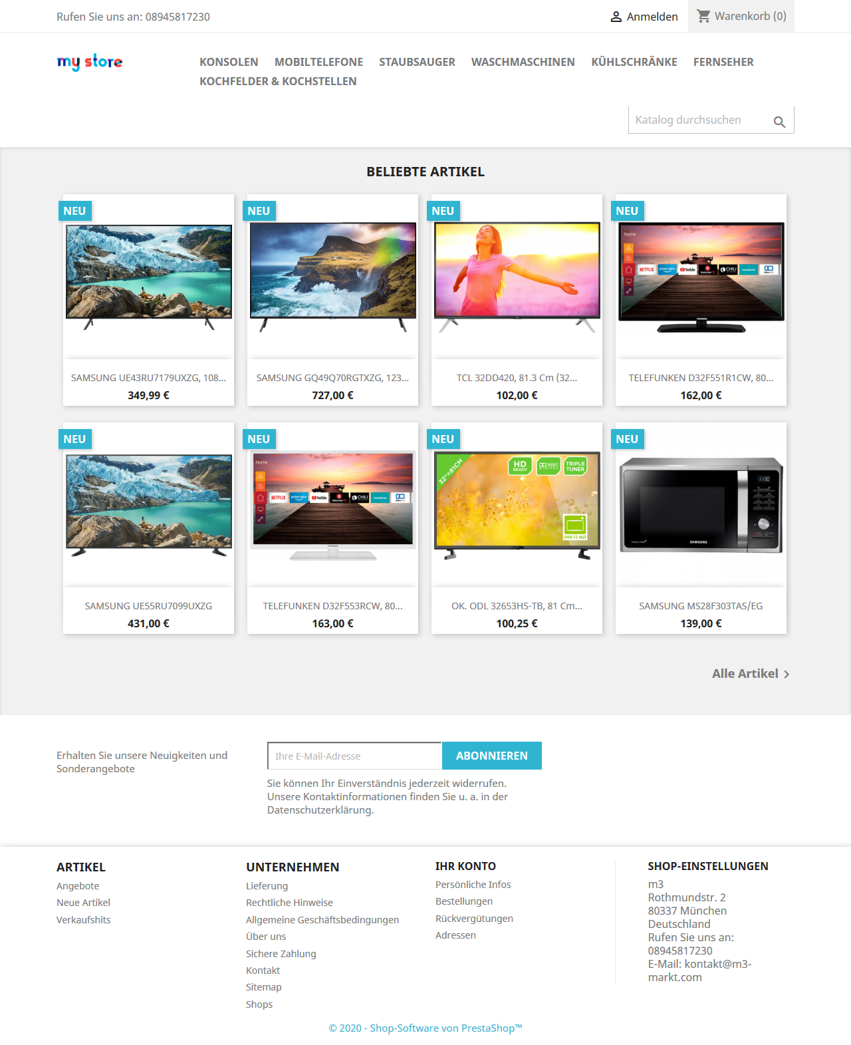Screen dimensions: 851x1045
Task: Click the chevron beside Alle Artikel
Action: coord(787,674)
